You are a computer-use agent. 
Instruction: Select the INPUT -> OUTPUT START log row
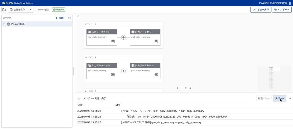184,111
